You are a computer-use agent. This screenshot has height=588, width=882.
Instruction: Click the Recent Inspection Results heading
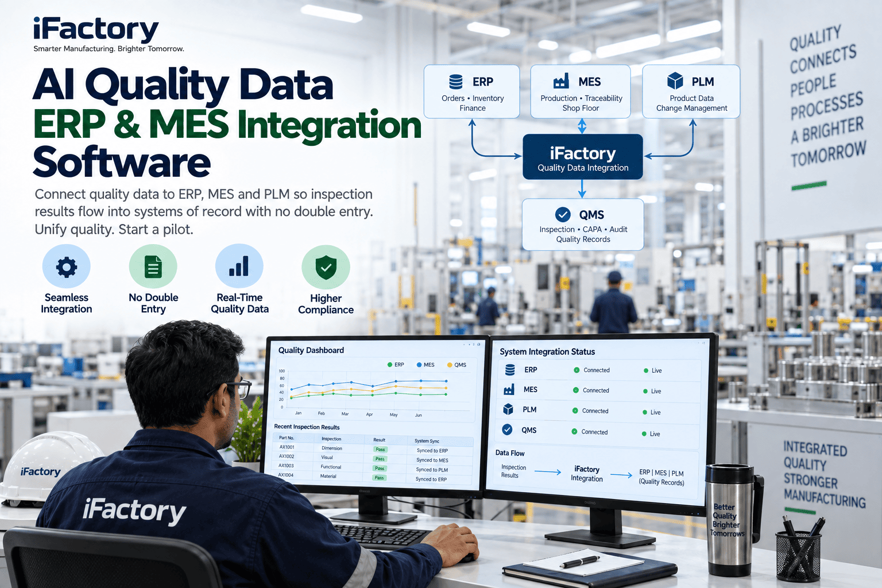[x=307, y=427]
